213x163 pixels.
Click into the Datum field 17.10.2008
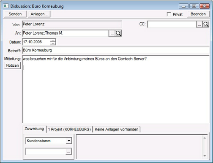tap(36, 42)
